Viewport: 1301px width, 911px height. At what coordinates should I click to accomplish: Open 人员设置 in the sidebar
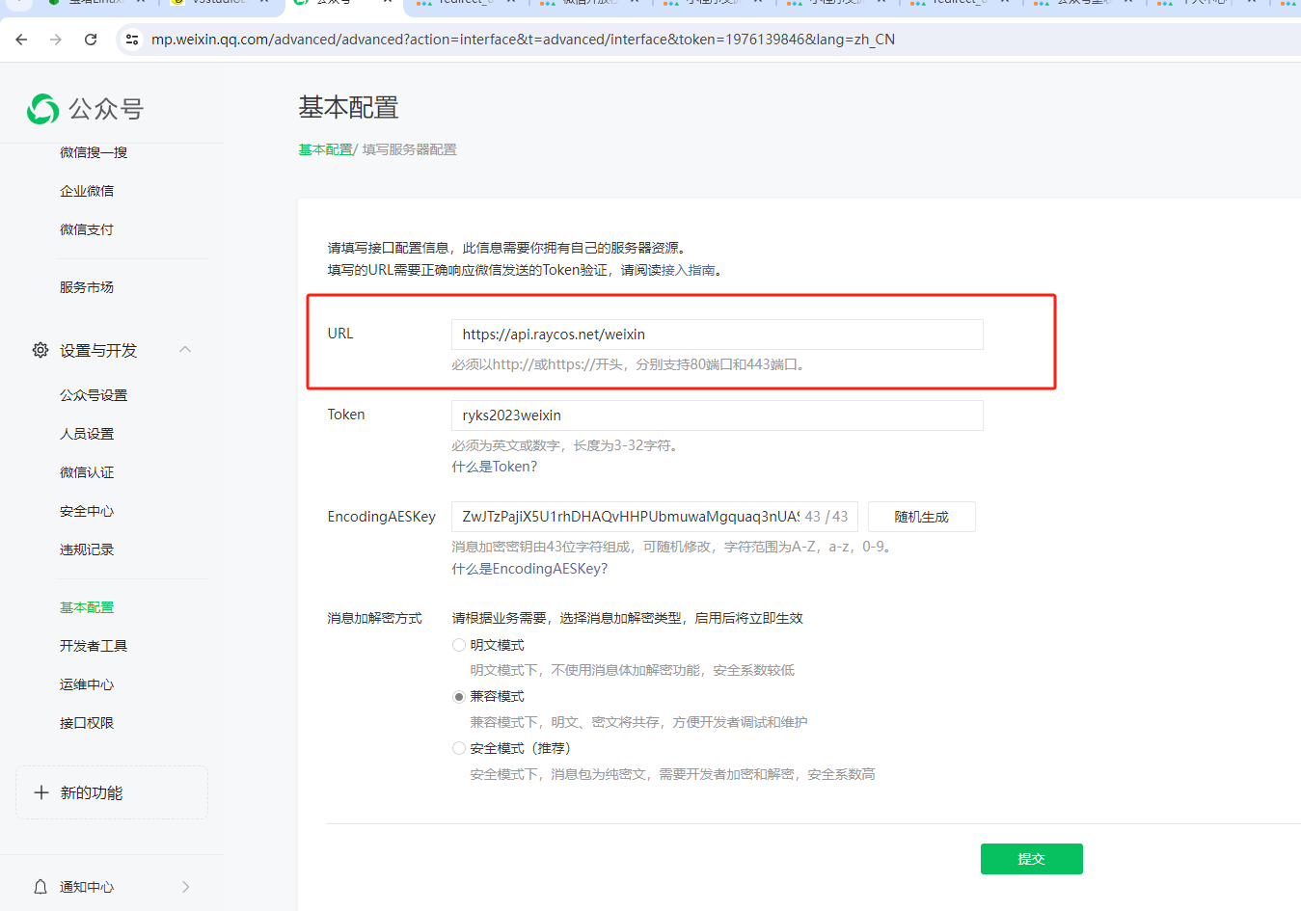click(x=87, y=434)
